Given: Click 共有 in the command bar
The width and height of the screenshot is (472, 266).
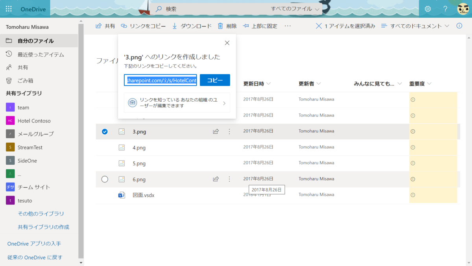Looking at the screenshot, I should click(x=105, y=26).
